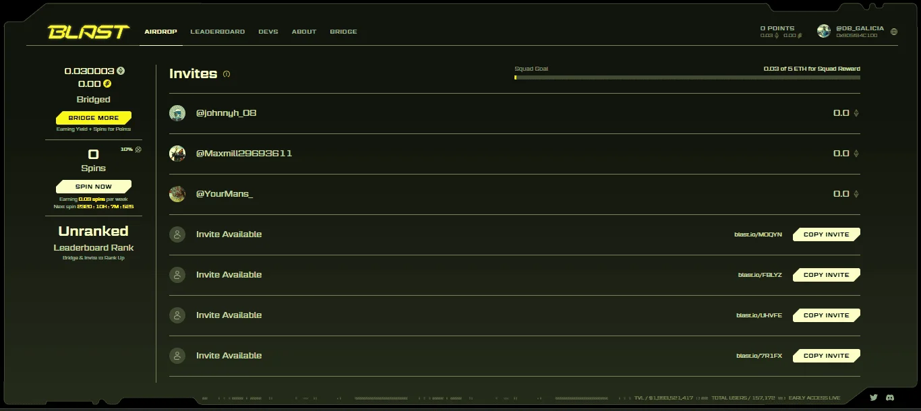This screenshot has width=921, height=411.
Task: Click the Squad Goal progress bar
Action: pyautogui.click(x=687, y=77)
